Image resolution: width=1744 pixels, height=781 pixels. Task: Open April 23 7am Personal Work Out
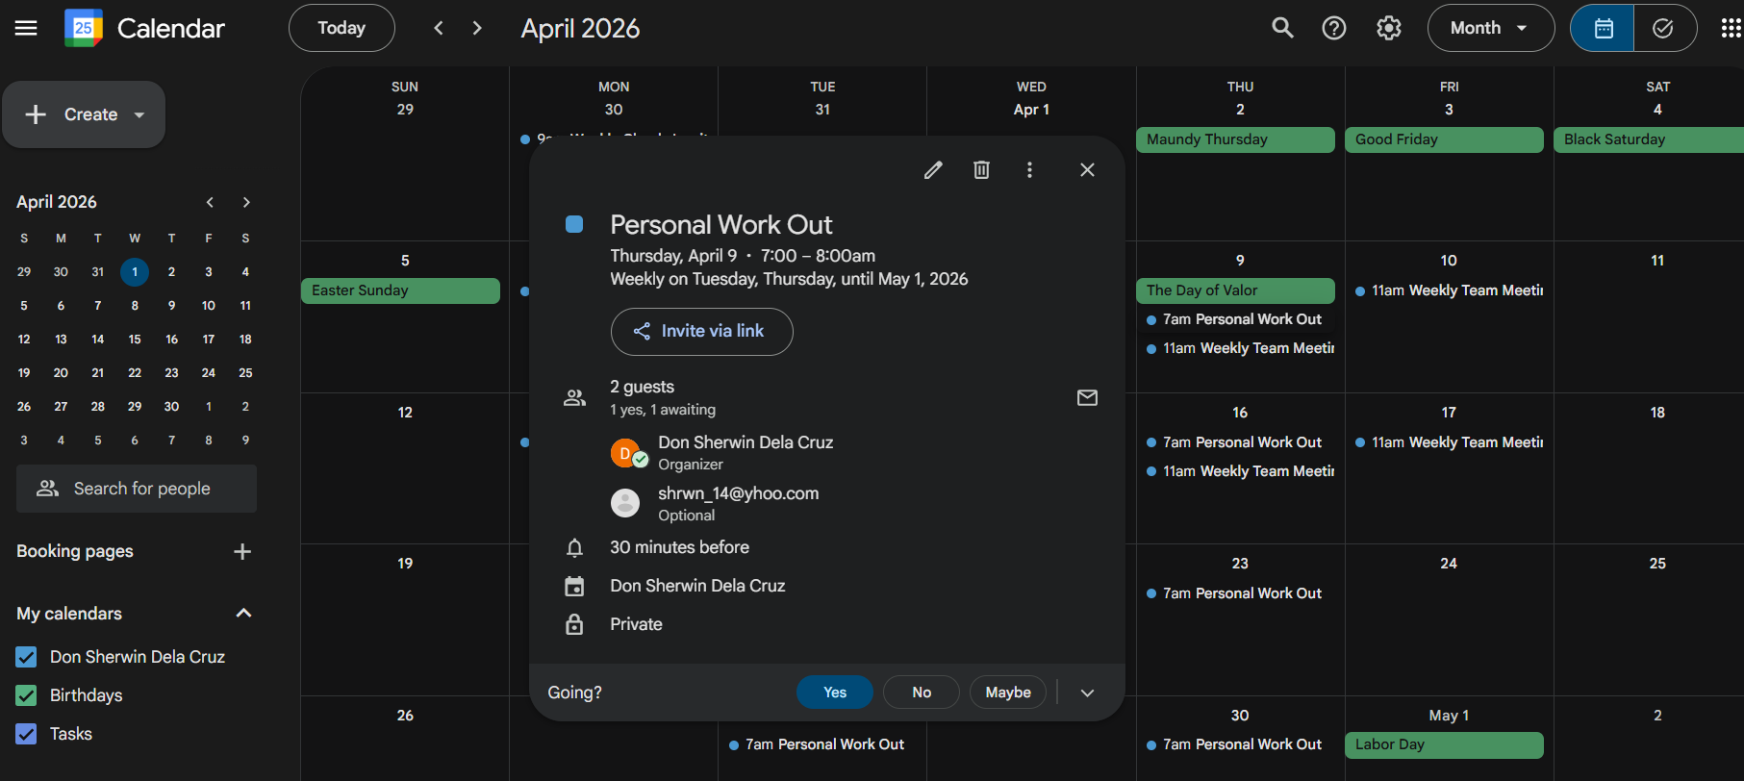(x=1235, y=593)
